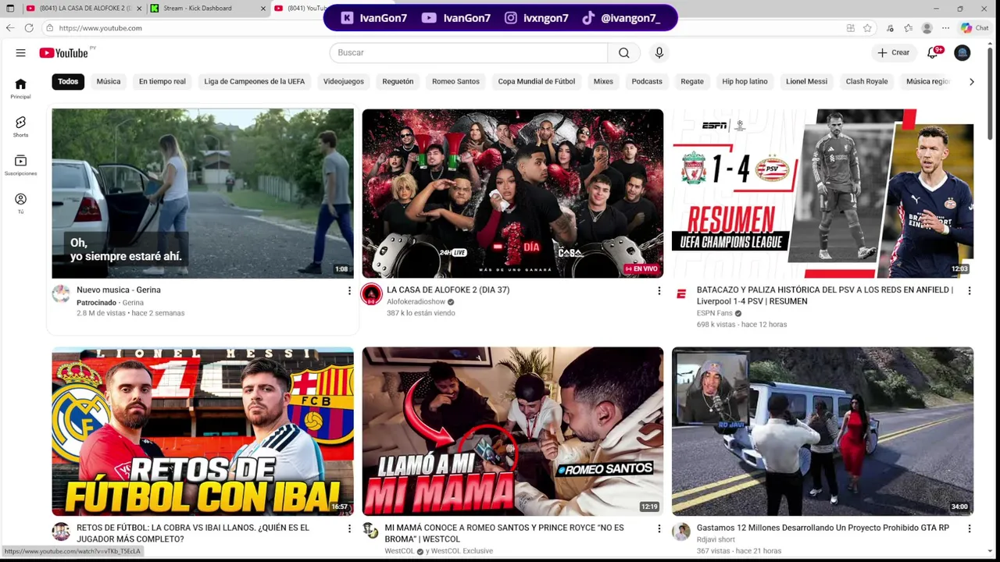Open the account avatar menu

tap(962, 52)
